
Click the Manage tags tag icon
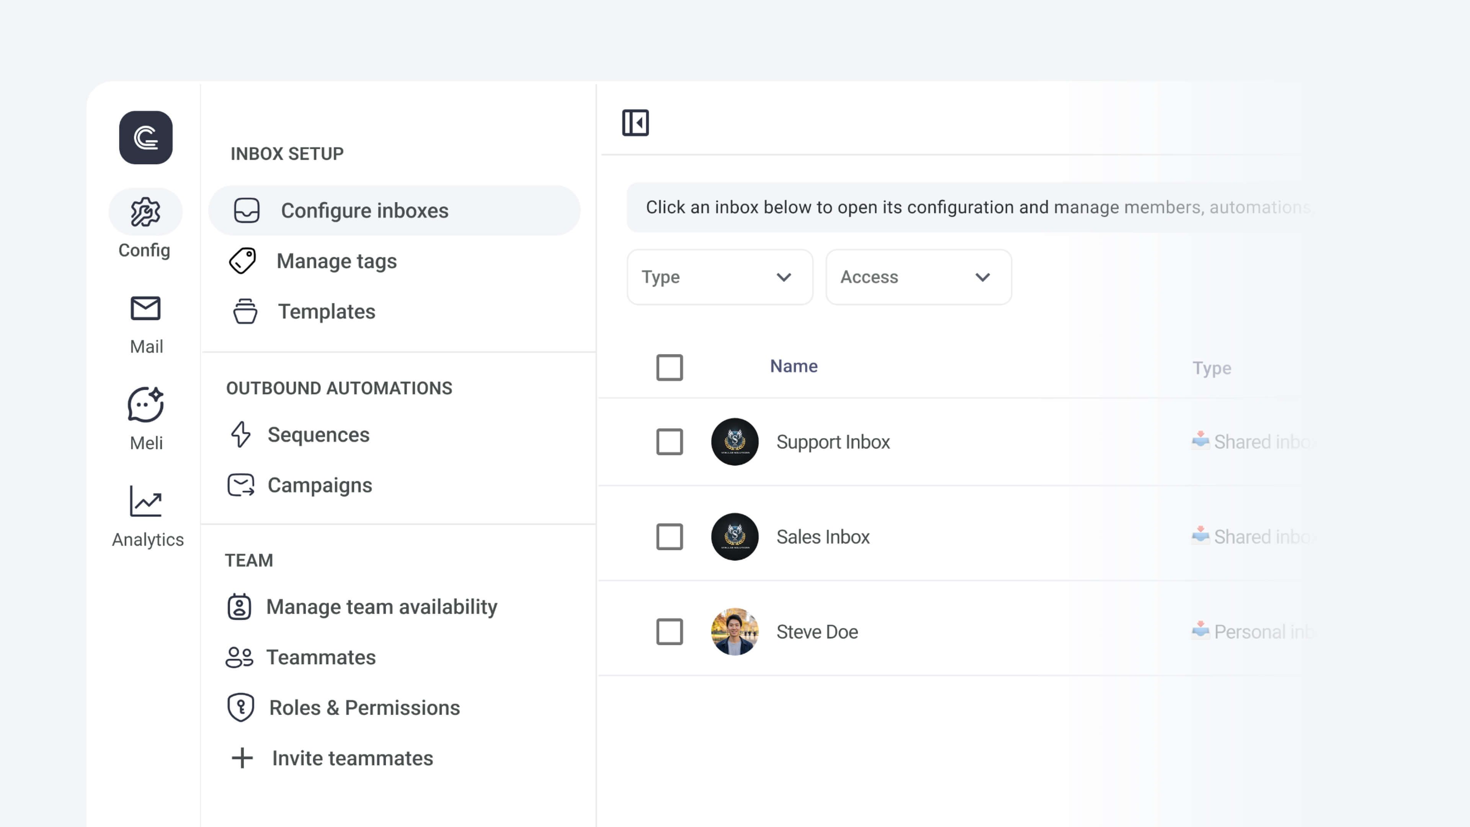click(x=243, y=261)
